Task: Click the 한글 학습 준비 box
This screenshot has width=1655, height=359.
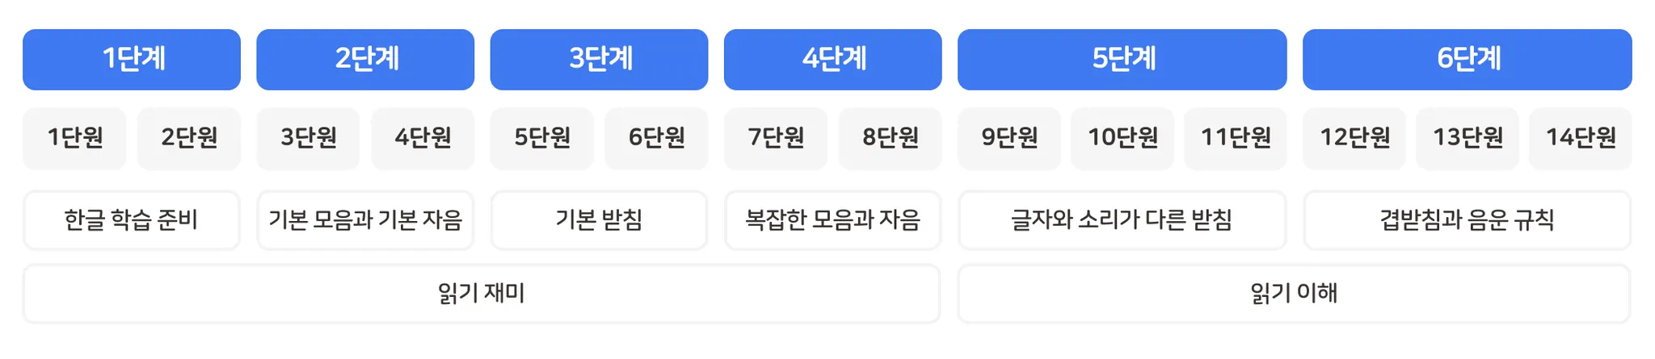Action: click(x=132, y=220)
